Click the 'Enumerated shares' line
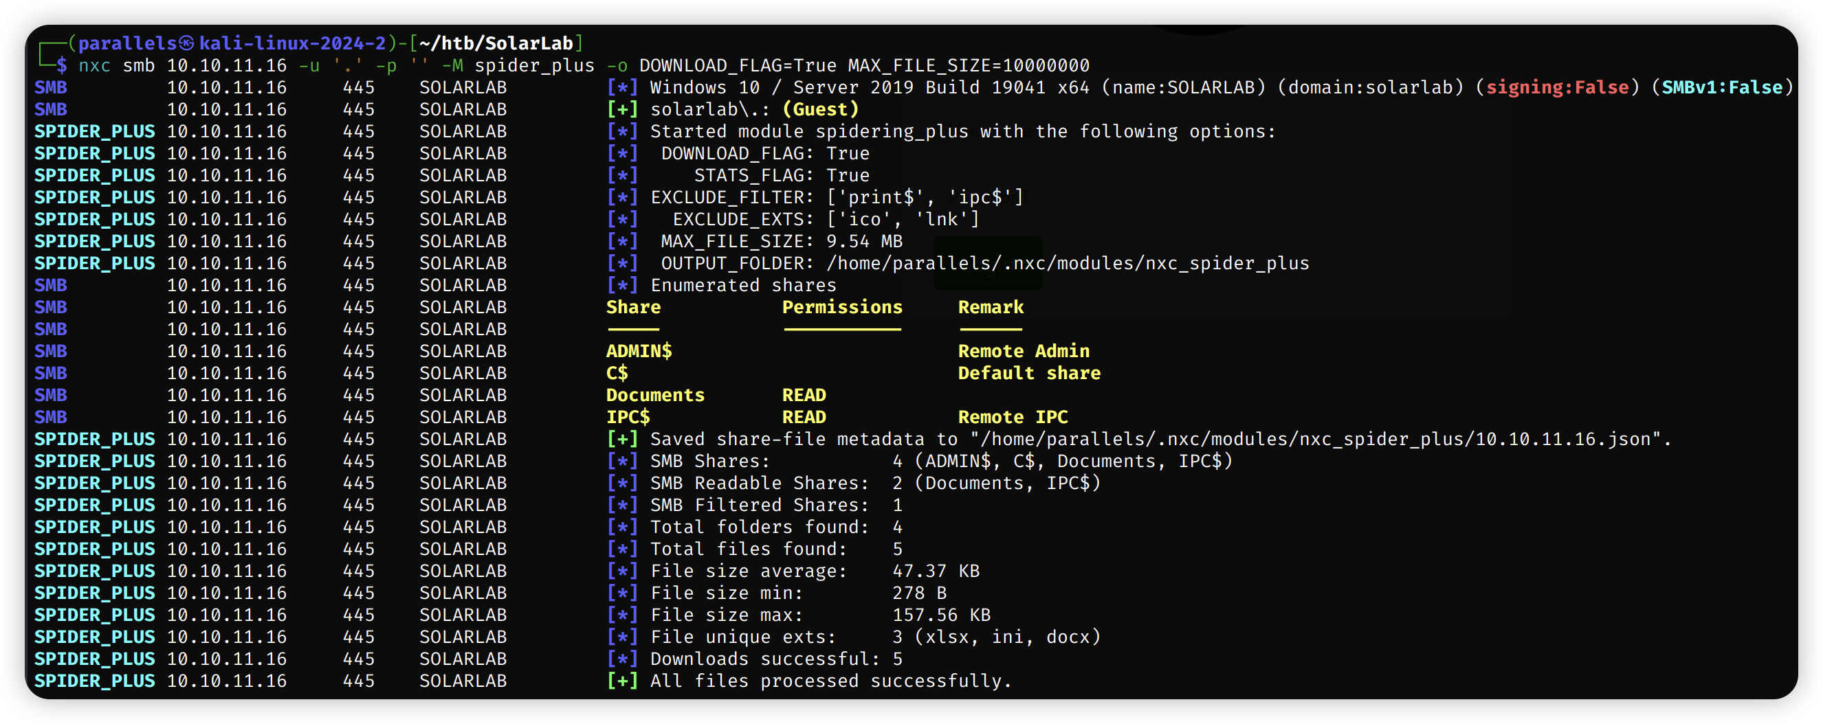The height and width of the screenshot is (724, 1823). 743,285
